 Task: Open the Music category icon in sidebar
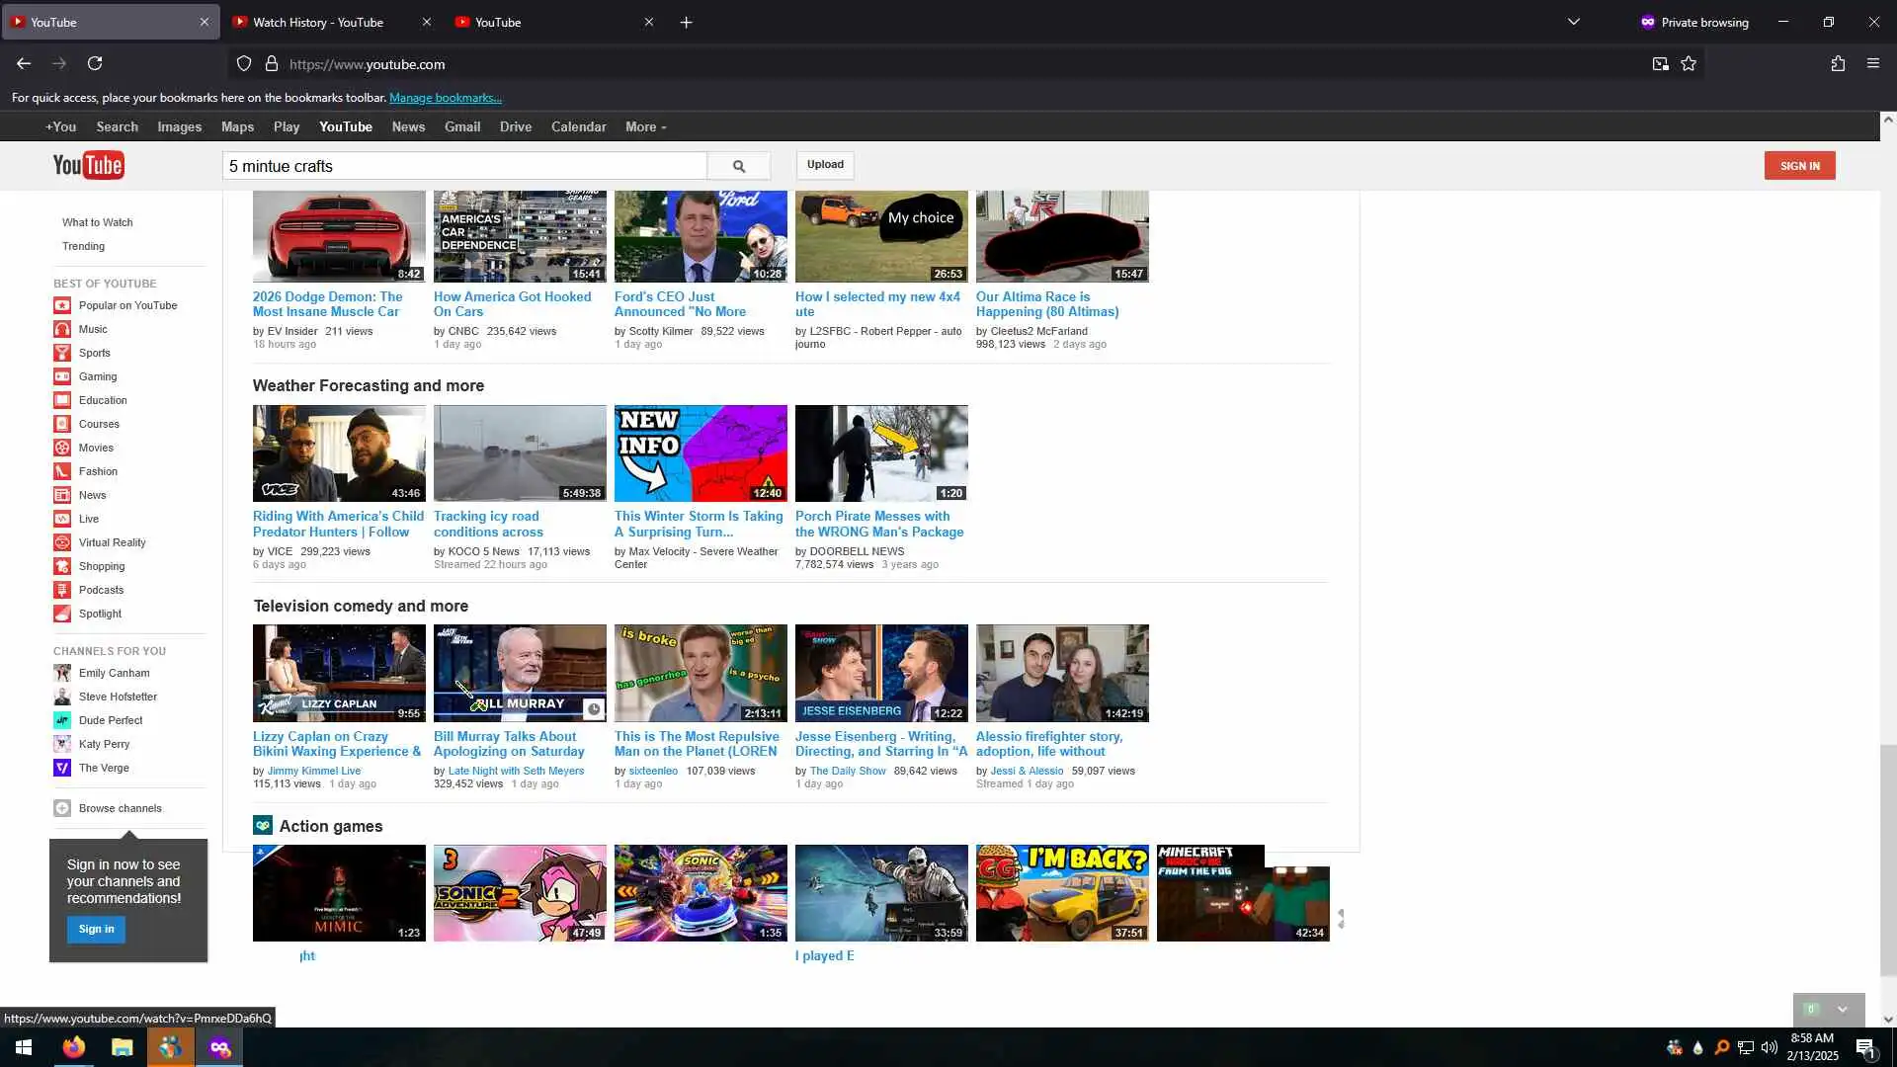point(62,329)
